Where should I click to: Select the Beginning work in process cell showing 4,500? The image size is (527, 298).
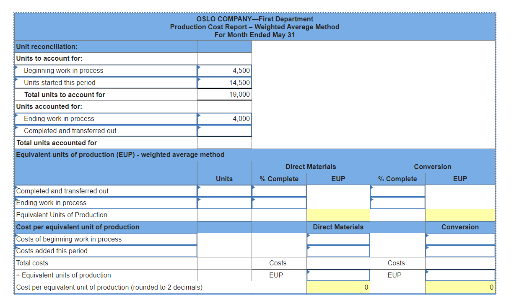[224, 70]
